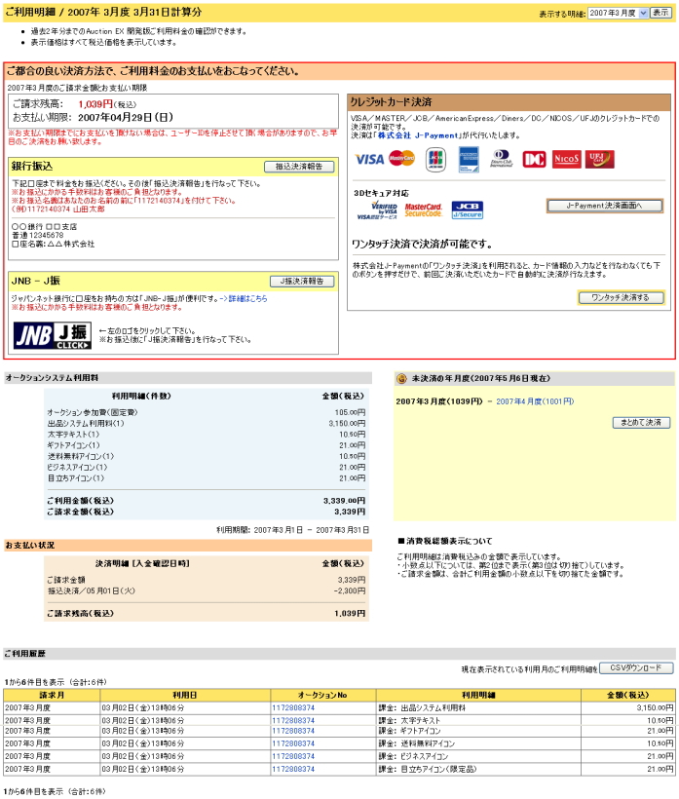Open the J-Payment決済画面へ button

(605, 206)
